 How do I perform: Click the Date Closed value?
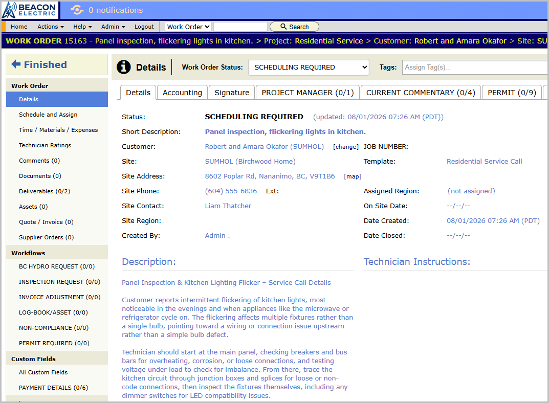[x=458, y=236]
